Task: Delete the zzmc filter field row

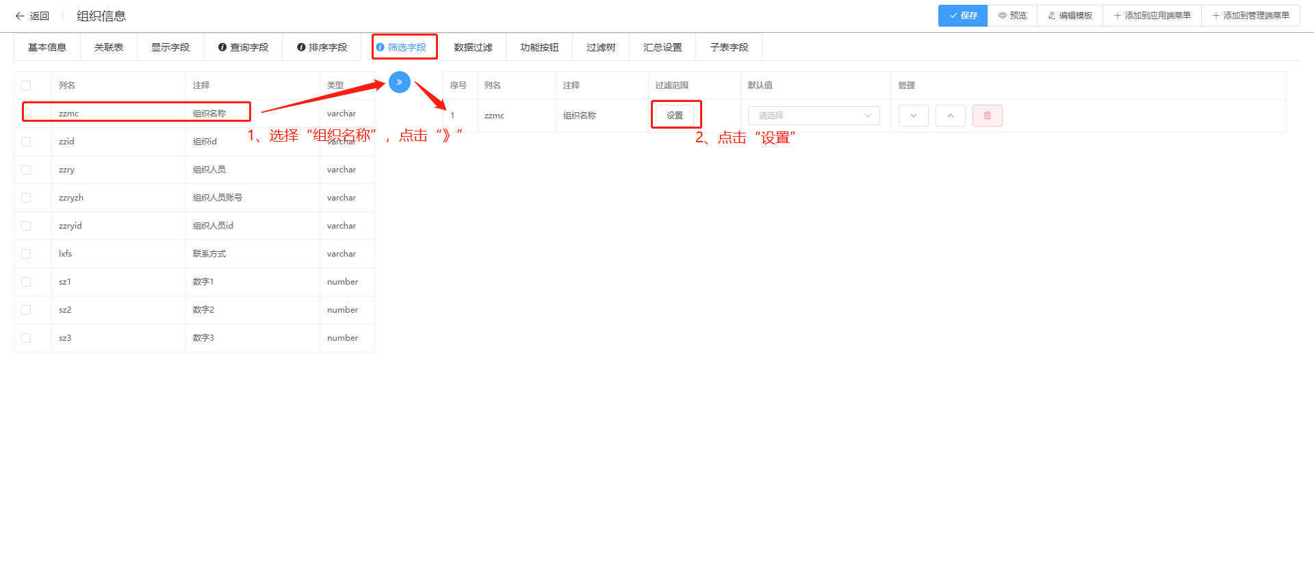Action: pyautogui.click(x=988, y=116)
